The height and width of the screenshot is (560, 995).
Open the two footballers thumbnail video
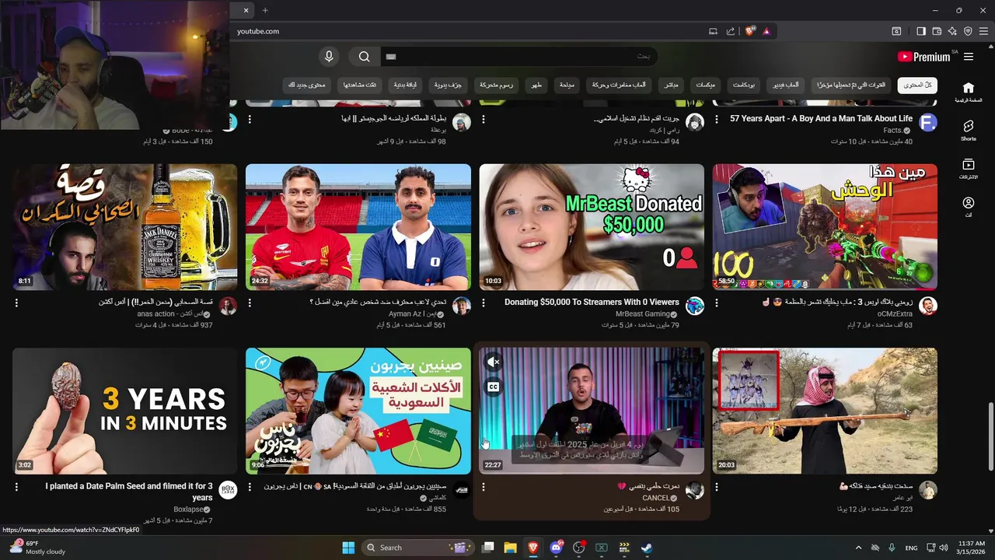358,226
